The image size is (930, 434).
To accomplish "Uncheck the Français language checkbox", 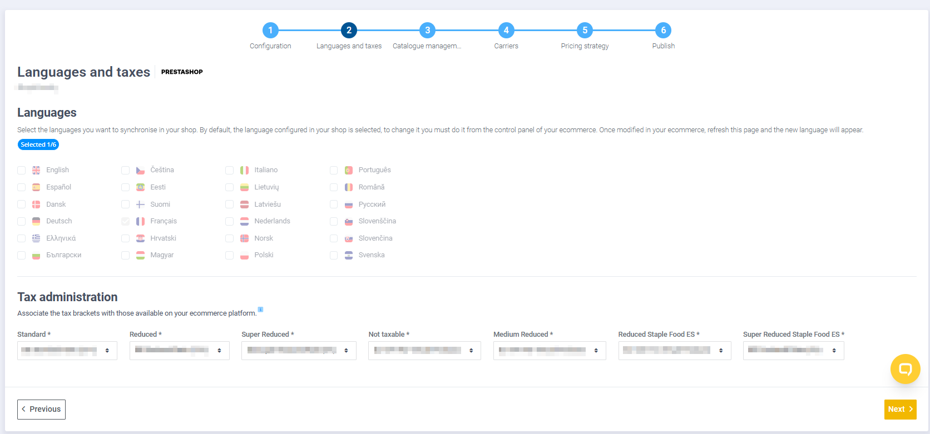I will pyautogui.click(x=126, y=221).
